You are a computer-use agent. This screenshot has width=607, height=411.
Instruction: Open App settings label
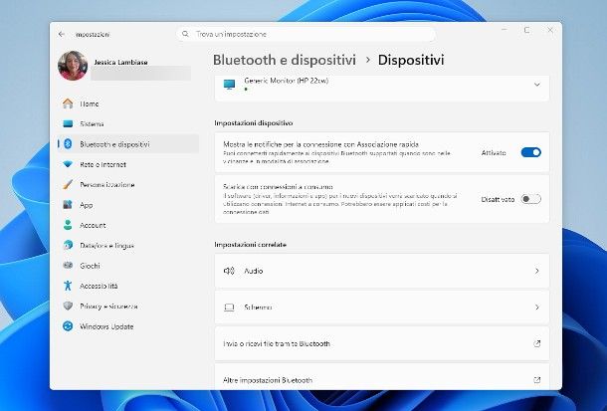[86, 205]
